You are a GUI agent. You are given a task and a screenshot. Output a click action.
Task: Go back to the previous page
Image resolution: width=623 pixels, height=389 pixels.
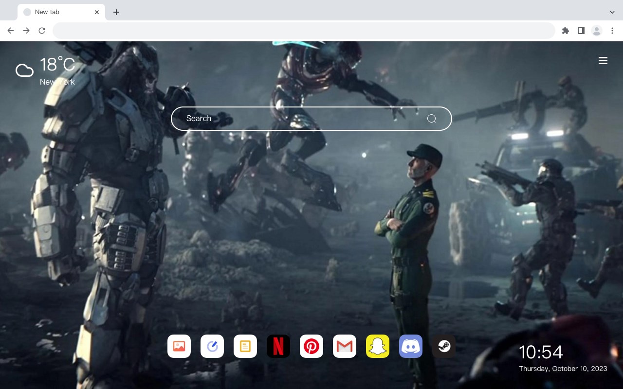click(x=11, y=31)
